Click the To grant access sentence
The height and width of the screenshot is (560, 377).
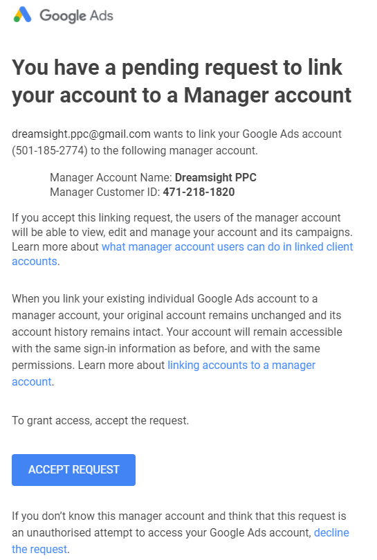[100, 421]
